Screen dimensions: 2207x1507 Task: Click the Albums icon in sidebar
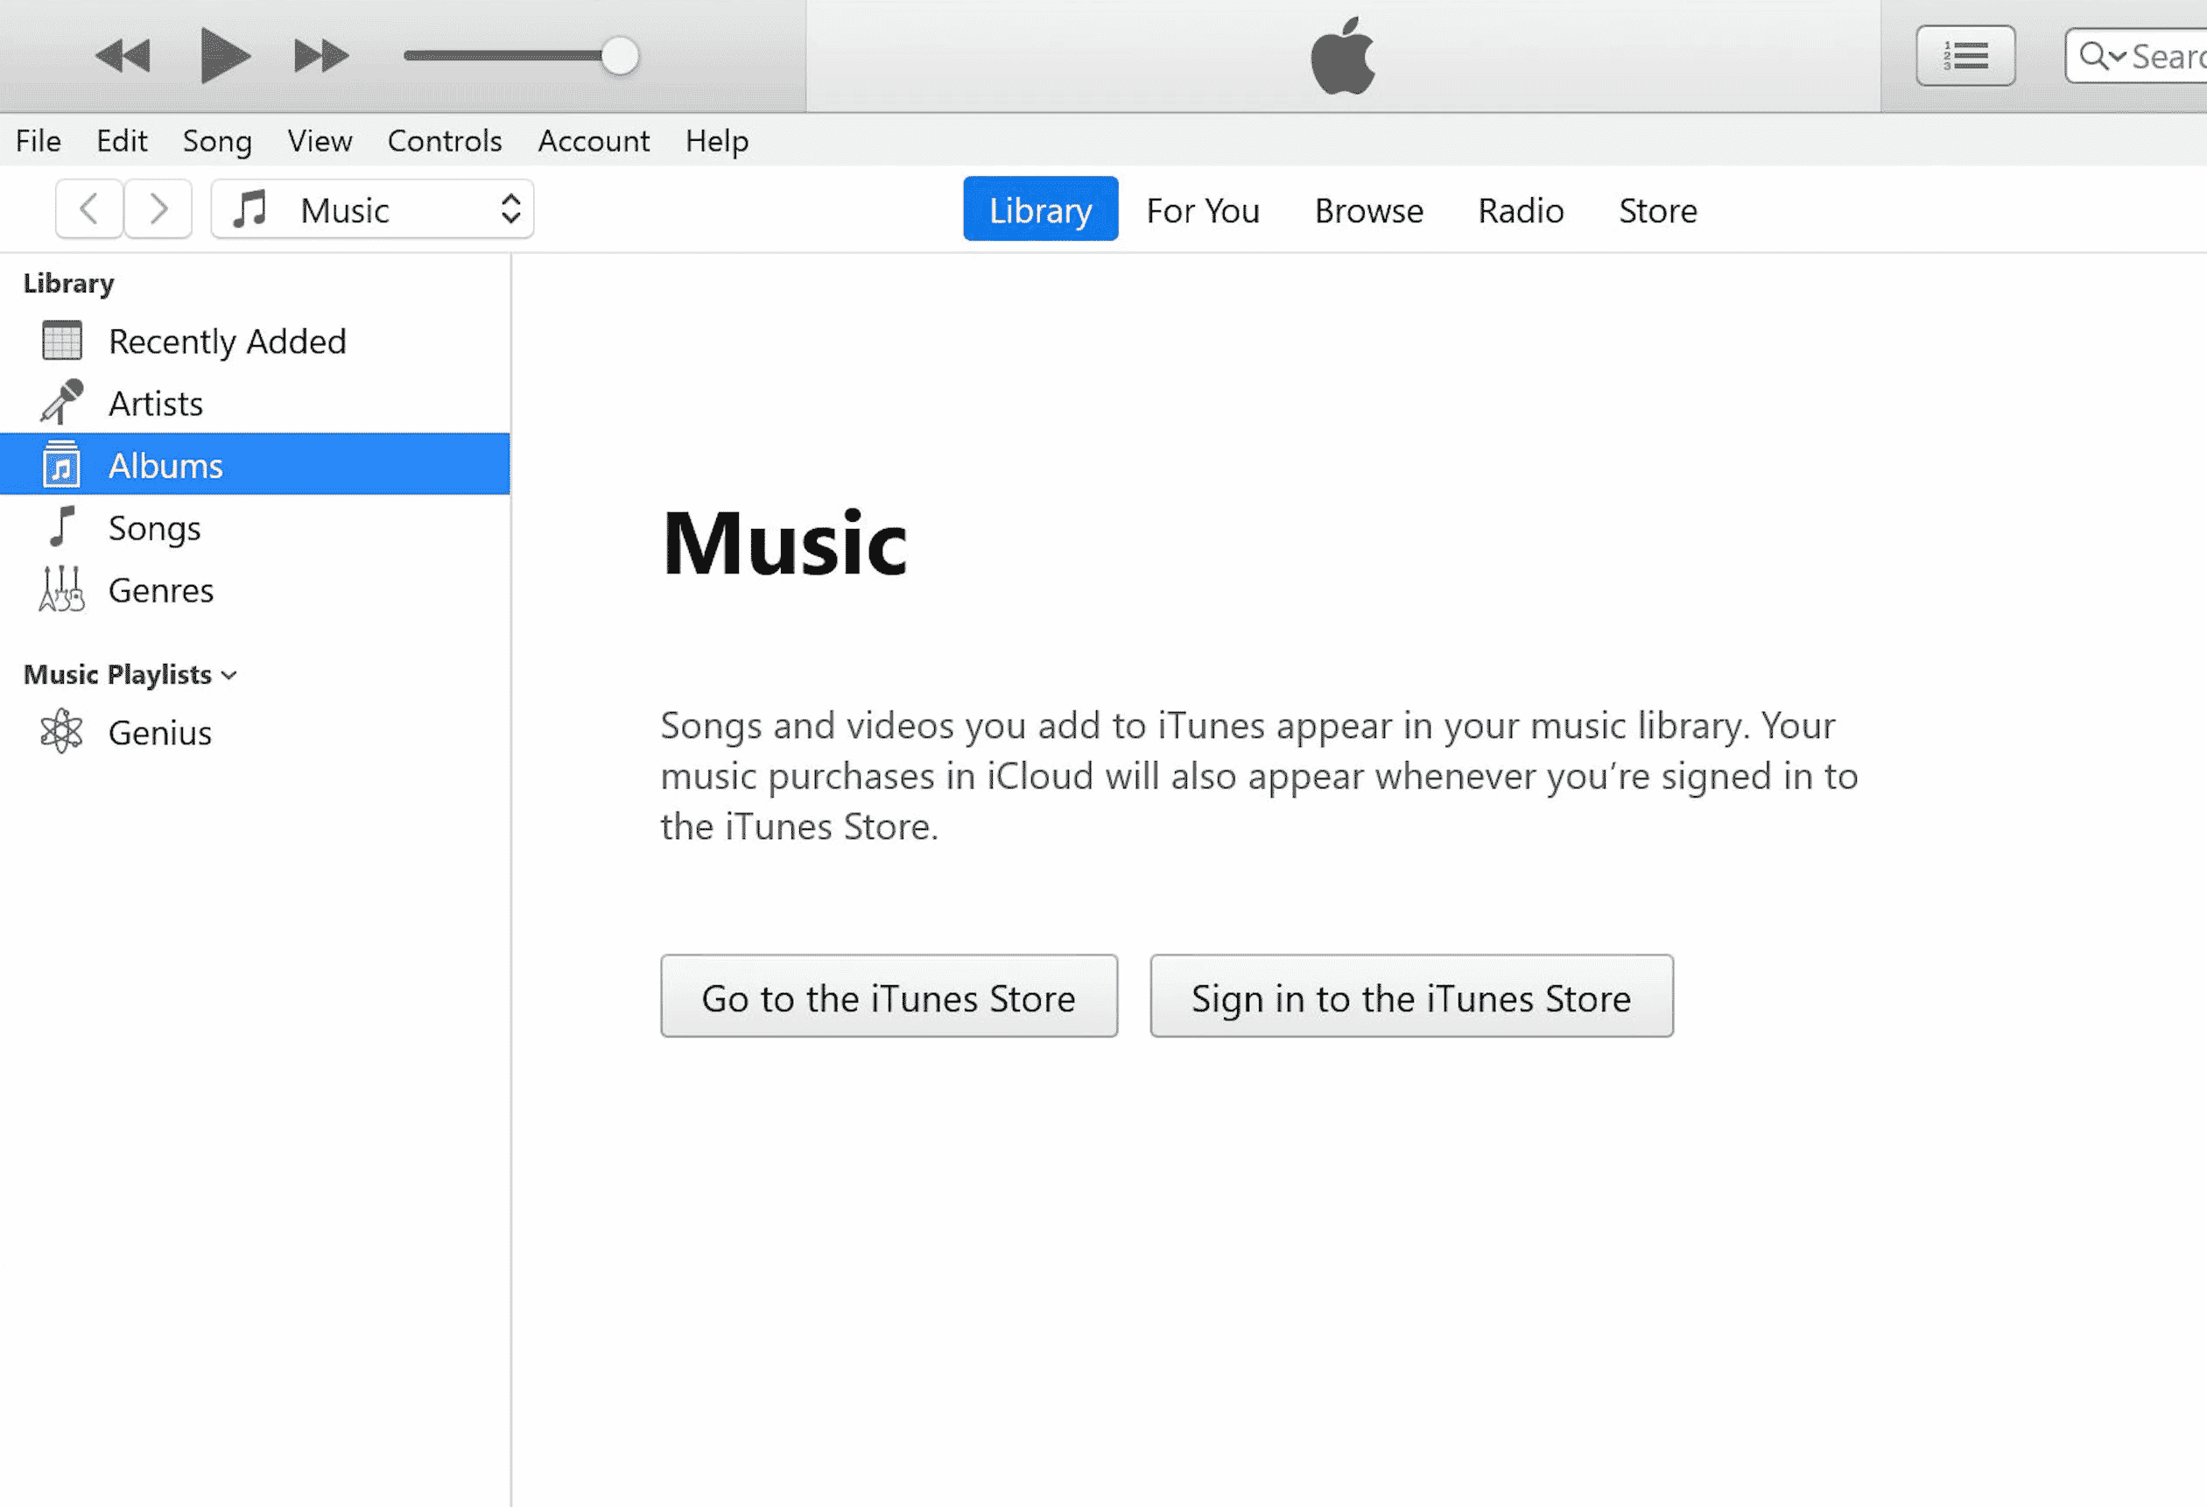[x=60, y=463]
